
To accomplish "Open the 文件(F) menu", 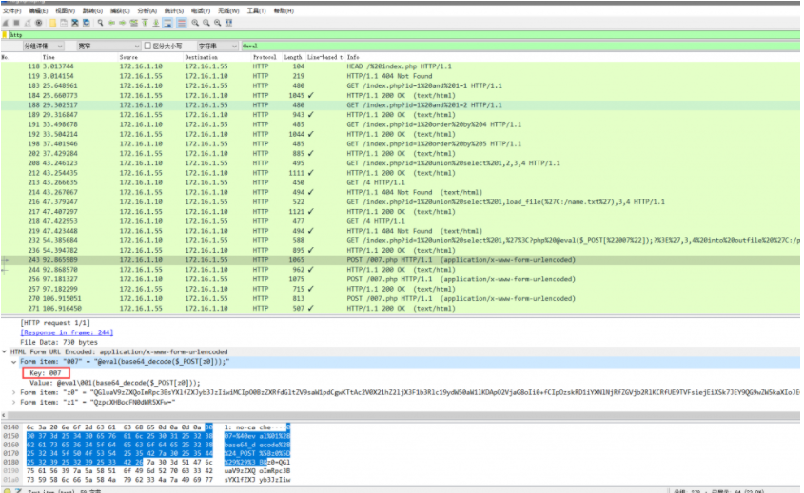I will coord(11,10).
